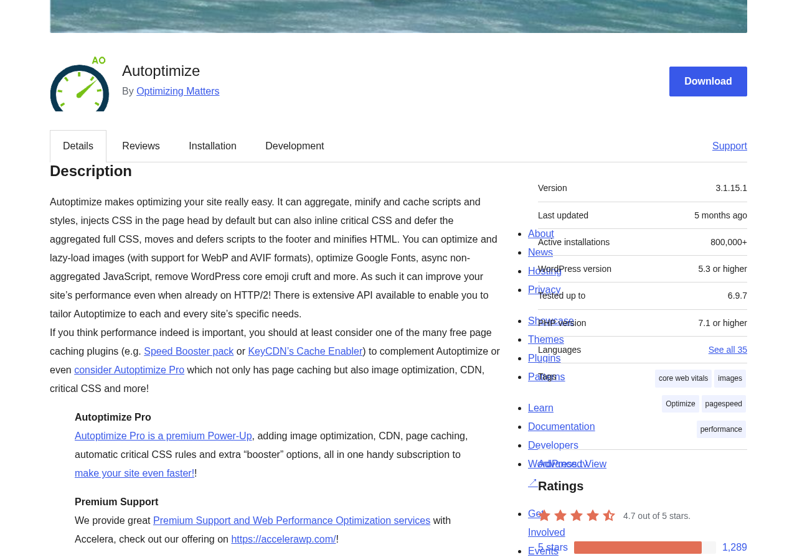This screenshot has height=560, width=797.
Task: Click the '5 months ago' last updated value
Action: pyautogui.click(x=720, y=215)
